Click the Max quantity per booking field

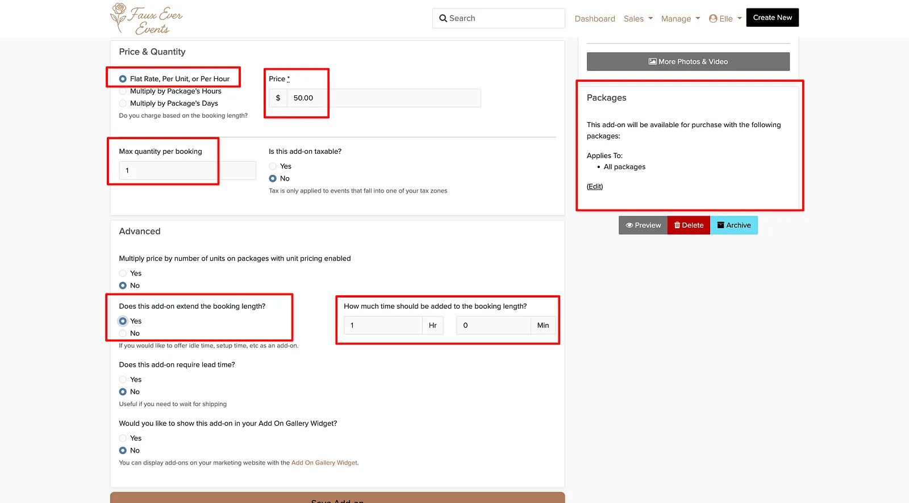[187, 170]
